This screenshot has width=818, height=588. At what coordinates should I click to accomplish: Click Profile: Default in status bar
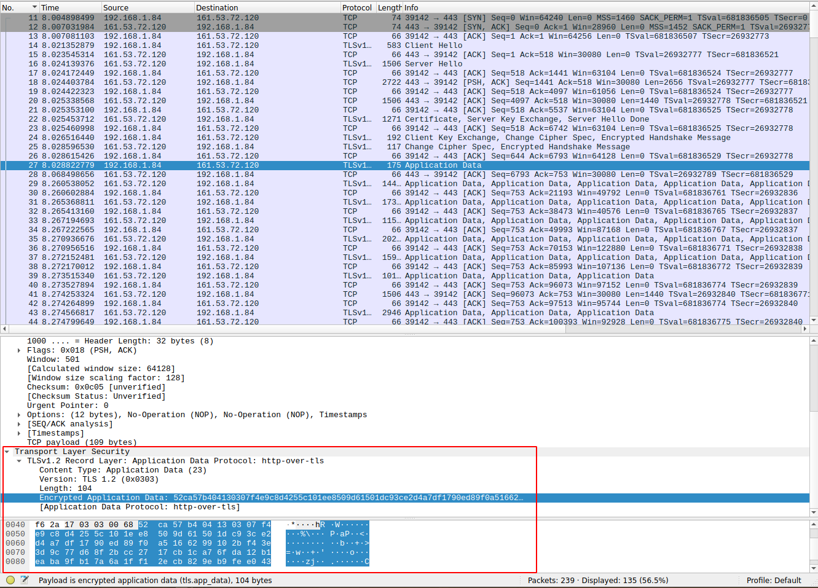point(773,580)
